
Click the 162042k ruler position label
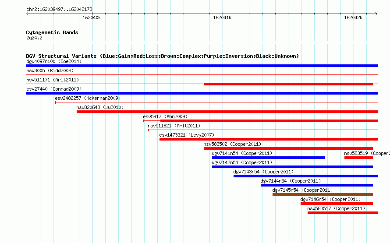coord(353,18)
